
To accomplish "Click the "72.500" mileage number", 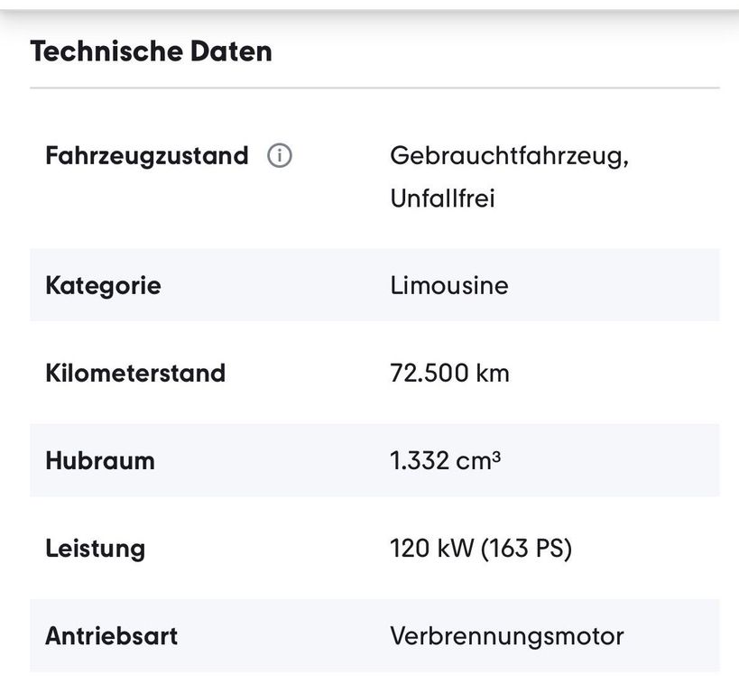I will (430, 373).
